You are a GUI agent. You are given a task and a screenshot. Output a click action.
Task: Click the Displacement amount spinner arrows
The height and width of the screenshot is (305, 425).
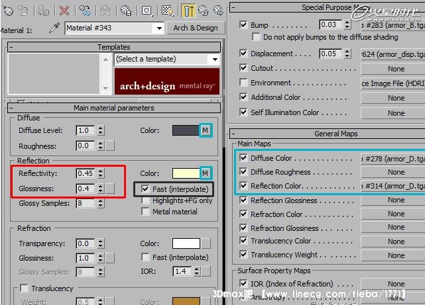347,54
